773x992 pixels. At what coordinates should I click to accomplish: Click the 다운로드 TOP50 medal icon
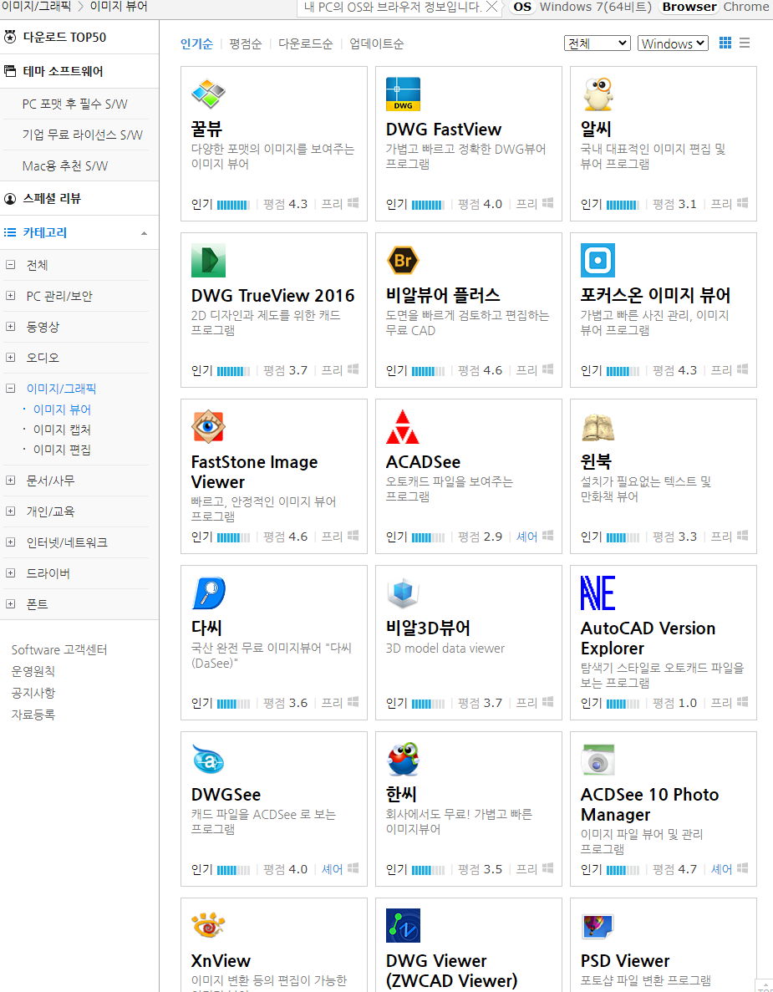pyautogui.click(x=10, y=37)
